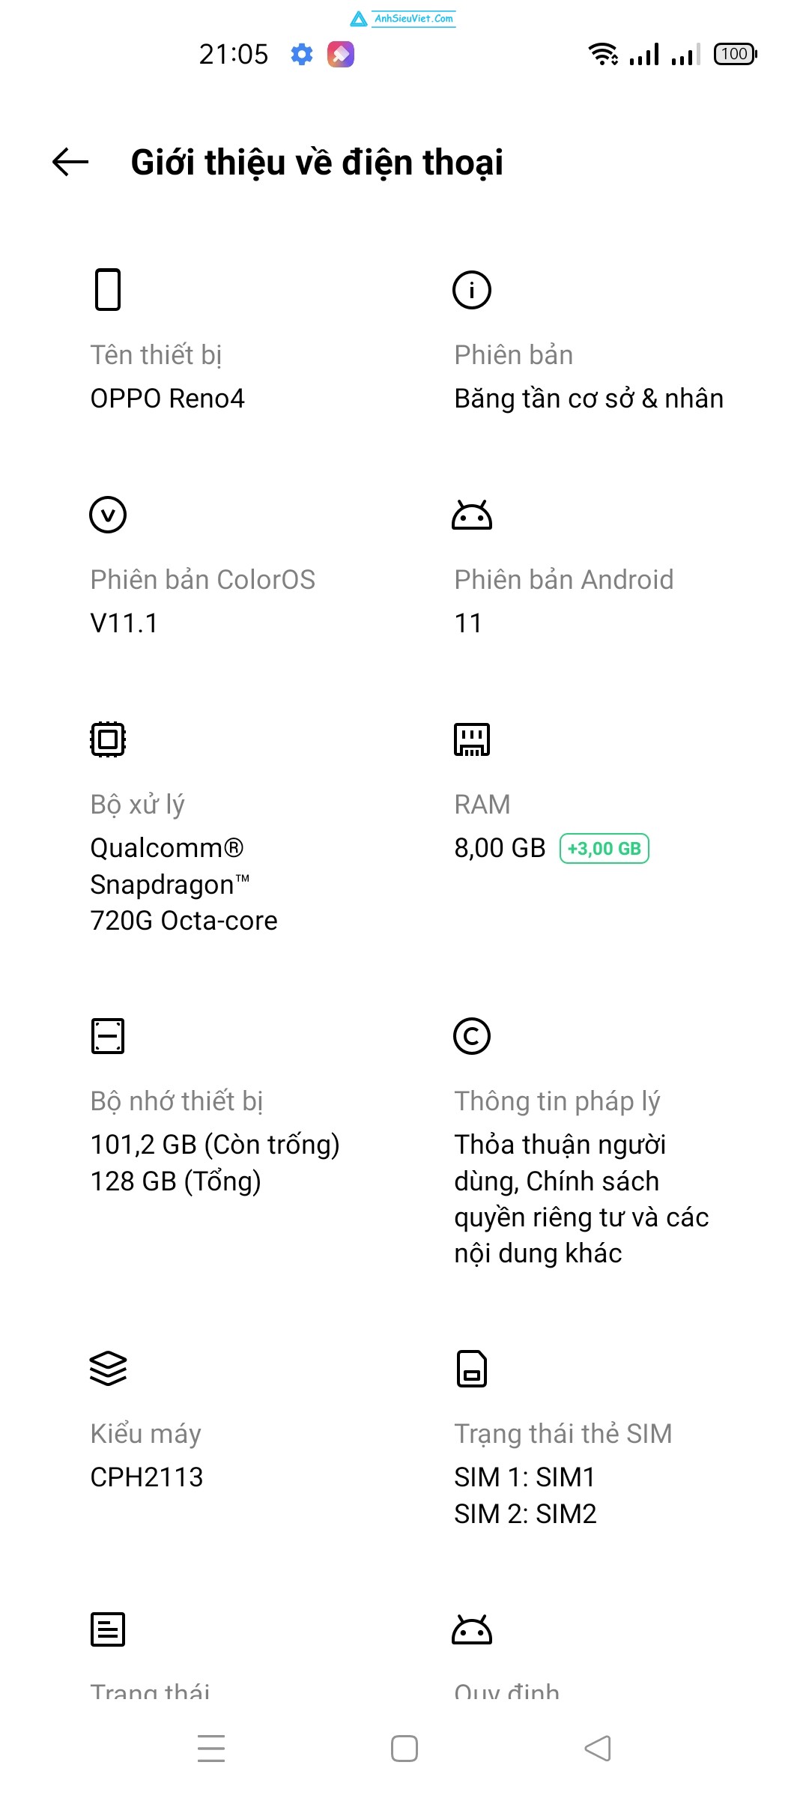Tap the SIM card icon
The width and height of the screenshot is (809, 1798).
pos(472,1369)
